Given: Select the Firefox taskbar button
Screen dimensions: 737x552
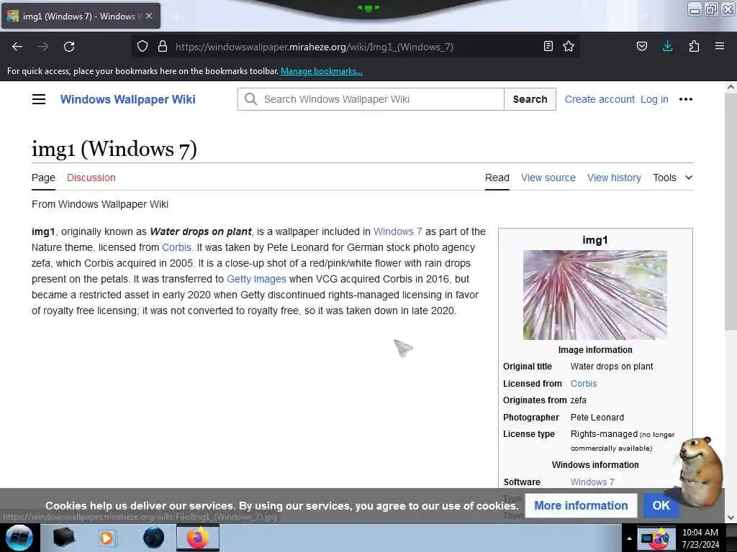Looking at the screenshot, I should click(x=198, y=538).
